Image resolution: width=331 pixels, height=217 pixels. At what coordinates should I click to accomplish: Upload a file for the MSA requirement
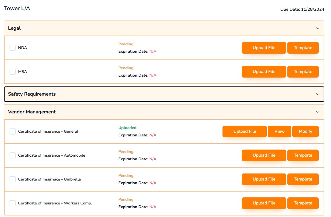(264, 71)
